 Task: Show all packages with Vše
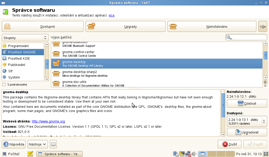click(x=263, y=26)
